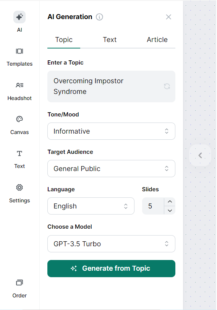Image resolution: width=217 pixels, height=310 pixels.
Task: Select the Headshot sidebar icon
Action: [x=19, y=85]
